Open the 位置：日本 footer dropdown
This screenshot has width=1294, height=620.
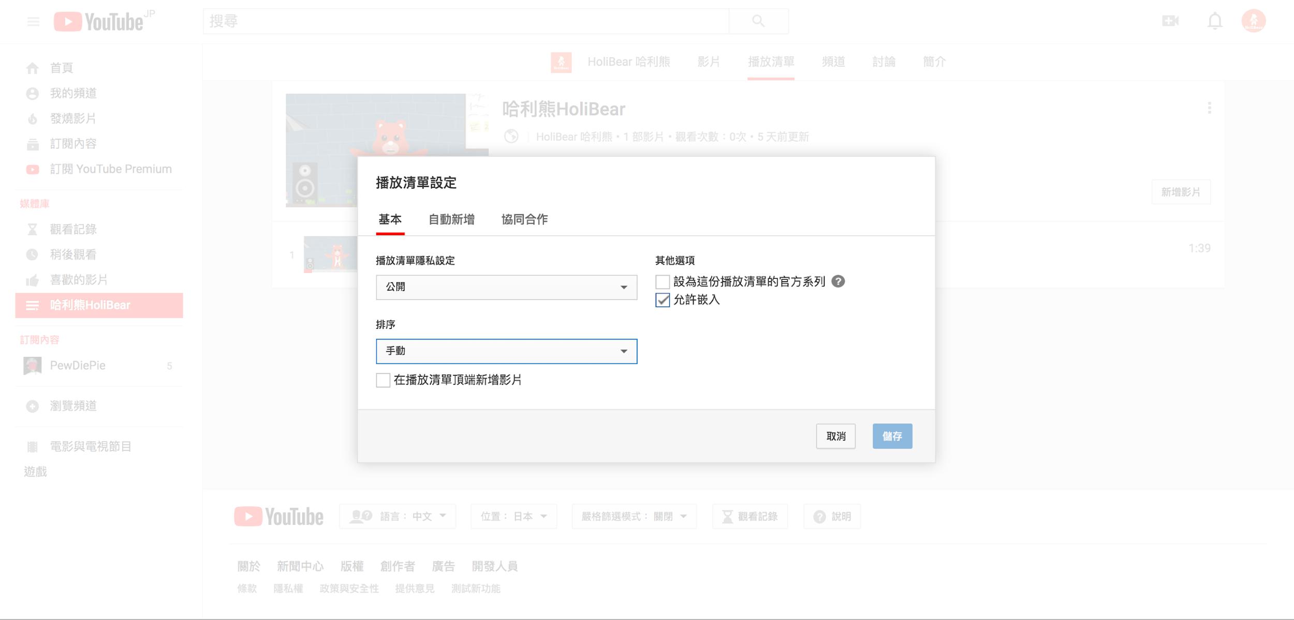(x=513, y=516)
